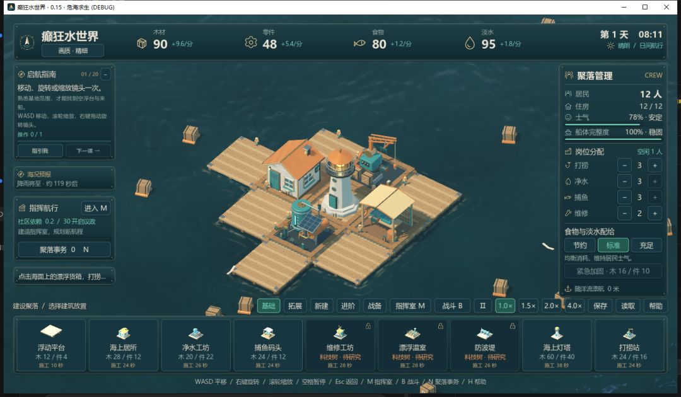Open the 战备 building tab
This screenshot has height=397, width=681.
(x=375, y=306)
